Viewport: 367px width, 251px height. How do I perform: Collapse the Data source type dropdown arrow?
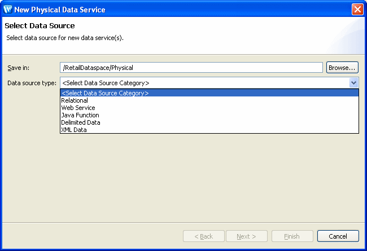pos(353,83)
